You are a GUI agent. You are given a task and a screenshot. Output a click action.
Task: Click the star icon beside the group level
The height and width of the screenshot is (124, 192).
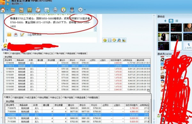tap(8, 4)
